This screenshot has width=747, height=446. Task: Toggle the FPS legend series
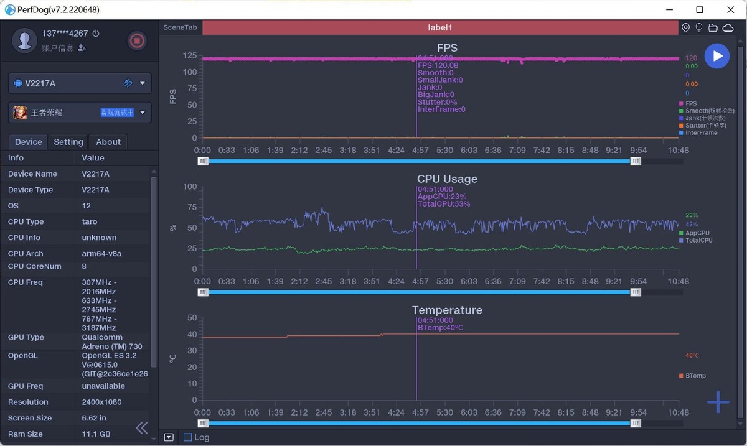[690, 103]
